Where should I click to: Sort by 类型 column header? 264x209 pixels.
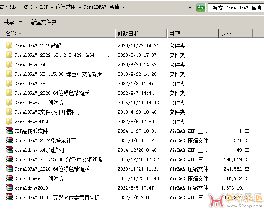(193, 34)
